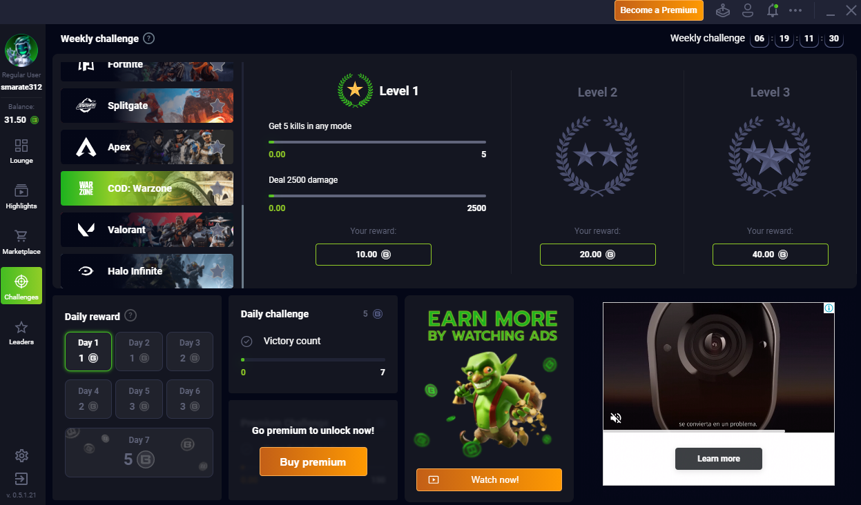Image resolution: width=861 pixels, height=505 pixels.
Task: Click the help icon beside Weekly challenge
Action: point(148,39)
